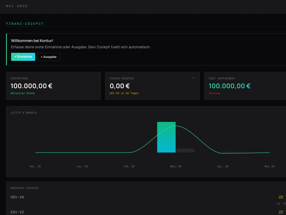Viewport: 286px width, 215px height.
Task: Select the ESt-VZ deadline row
Action: coord(148,212)
